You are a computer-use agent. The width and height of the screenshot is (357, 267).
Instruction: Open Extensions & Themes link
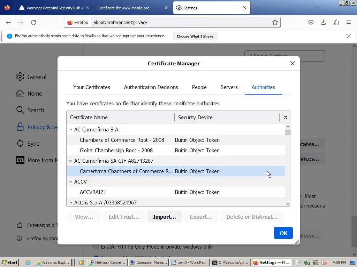37,225
